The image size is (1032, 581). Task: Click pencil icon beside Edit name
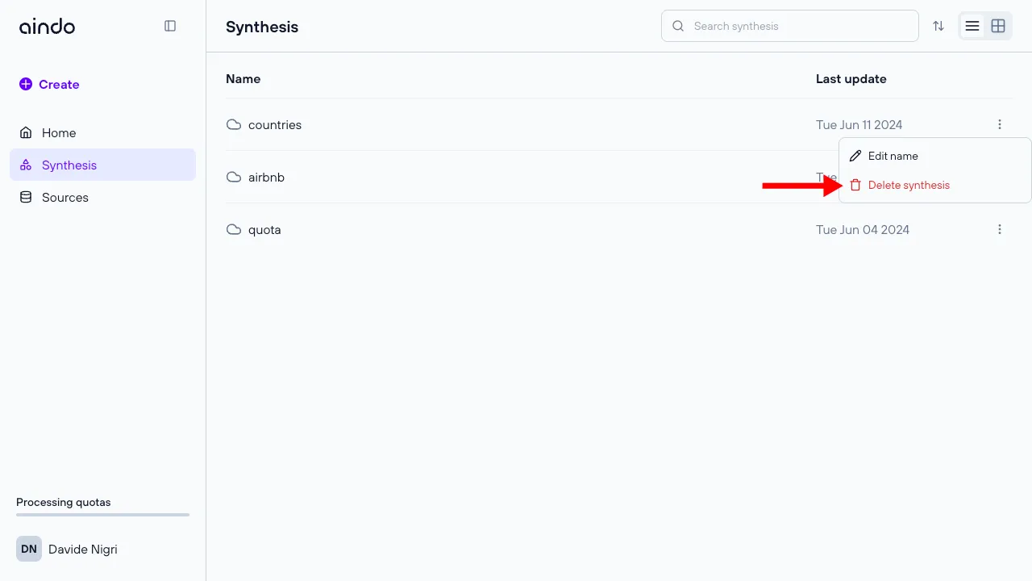[x=855, y=156]
